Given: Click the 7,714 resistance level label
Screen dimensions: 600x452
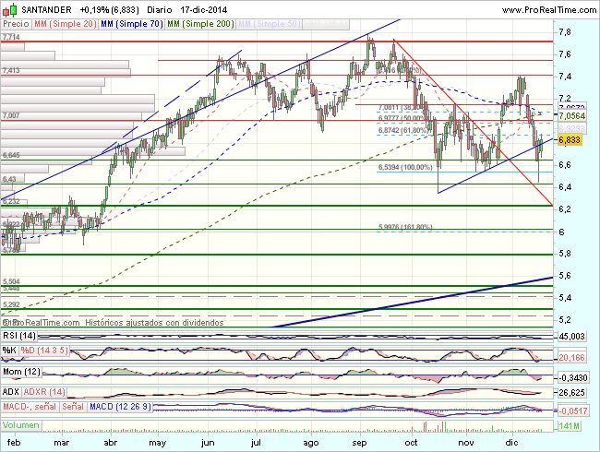Looking at the screenshot, I should (11, 37).
